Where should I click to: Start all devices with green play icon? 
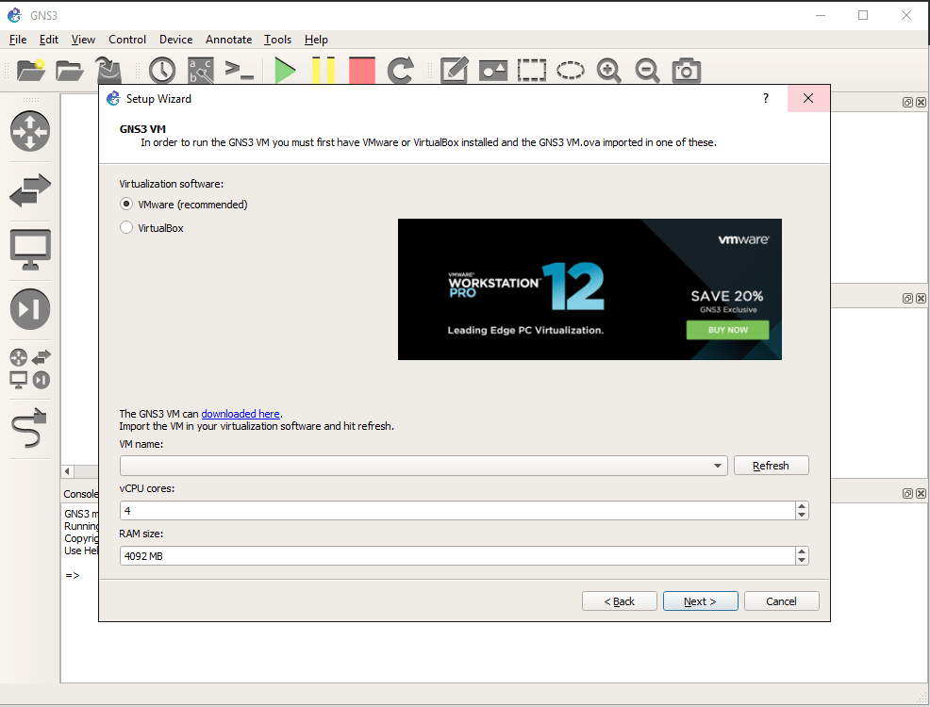pyautogui.click(x=285, y=71)
